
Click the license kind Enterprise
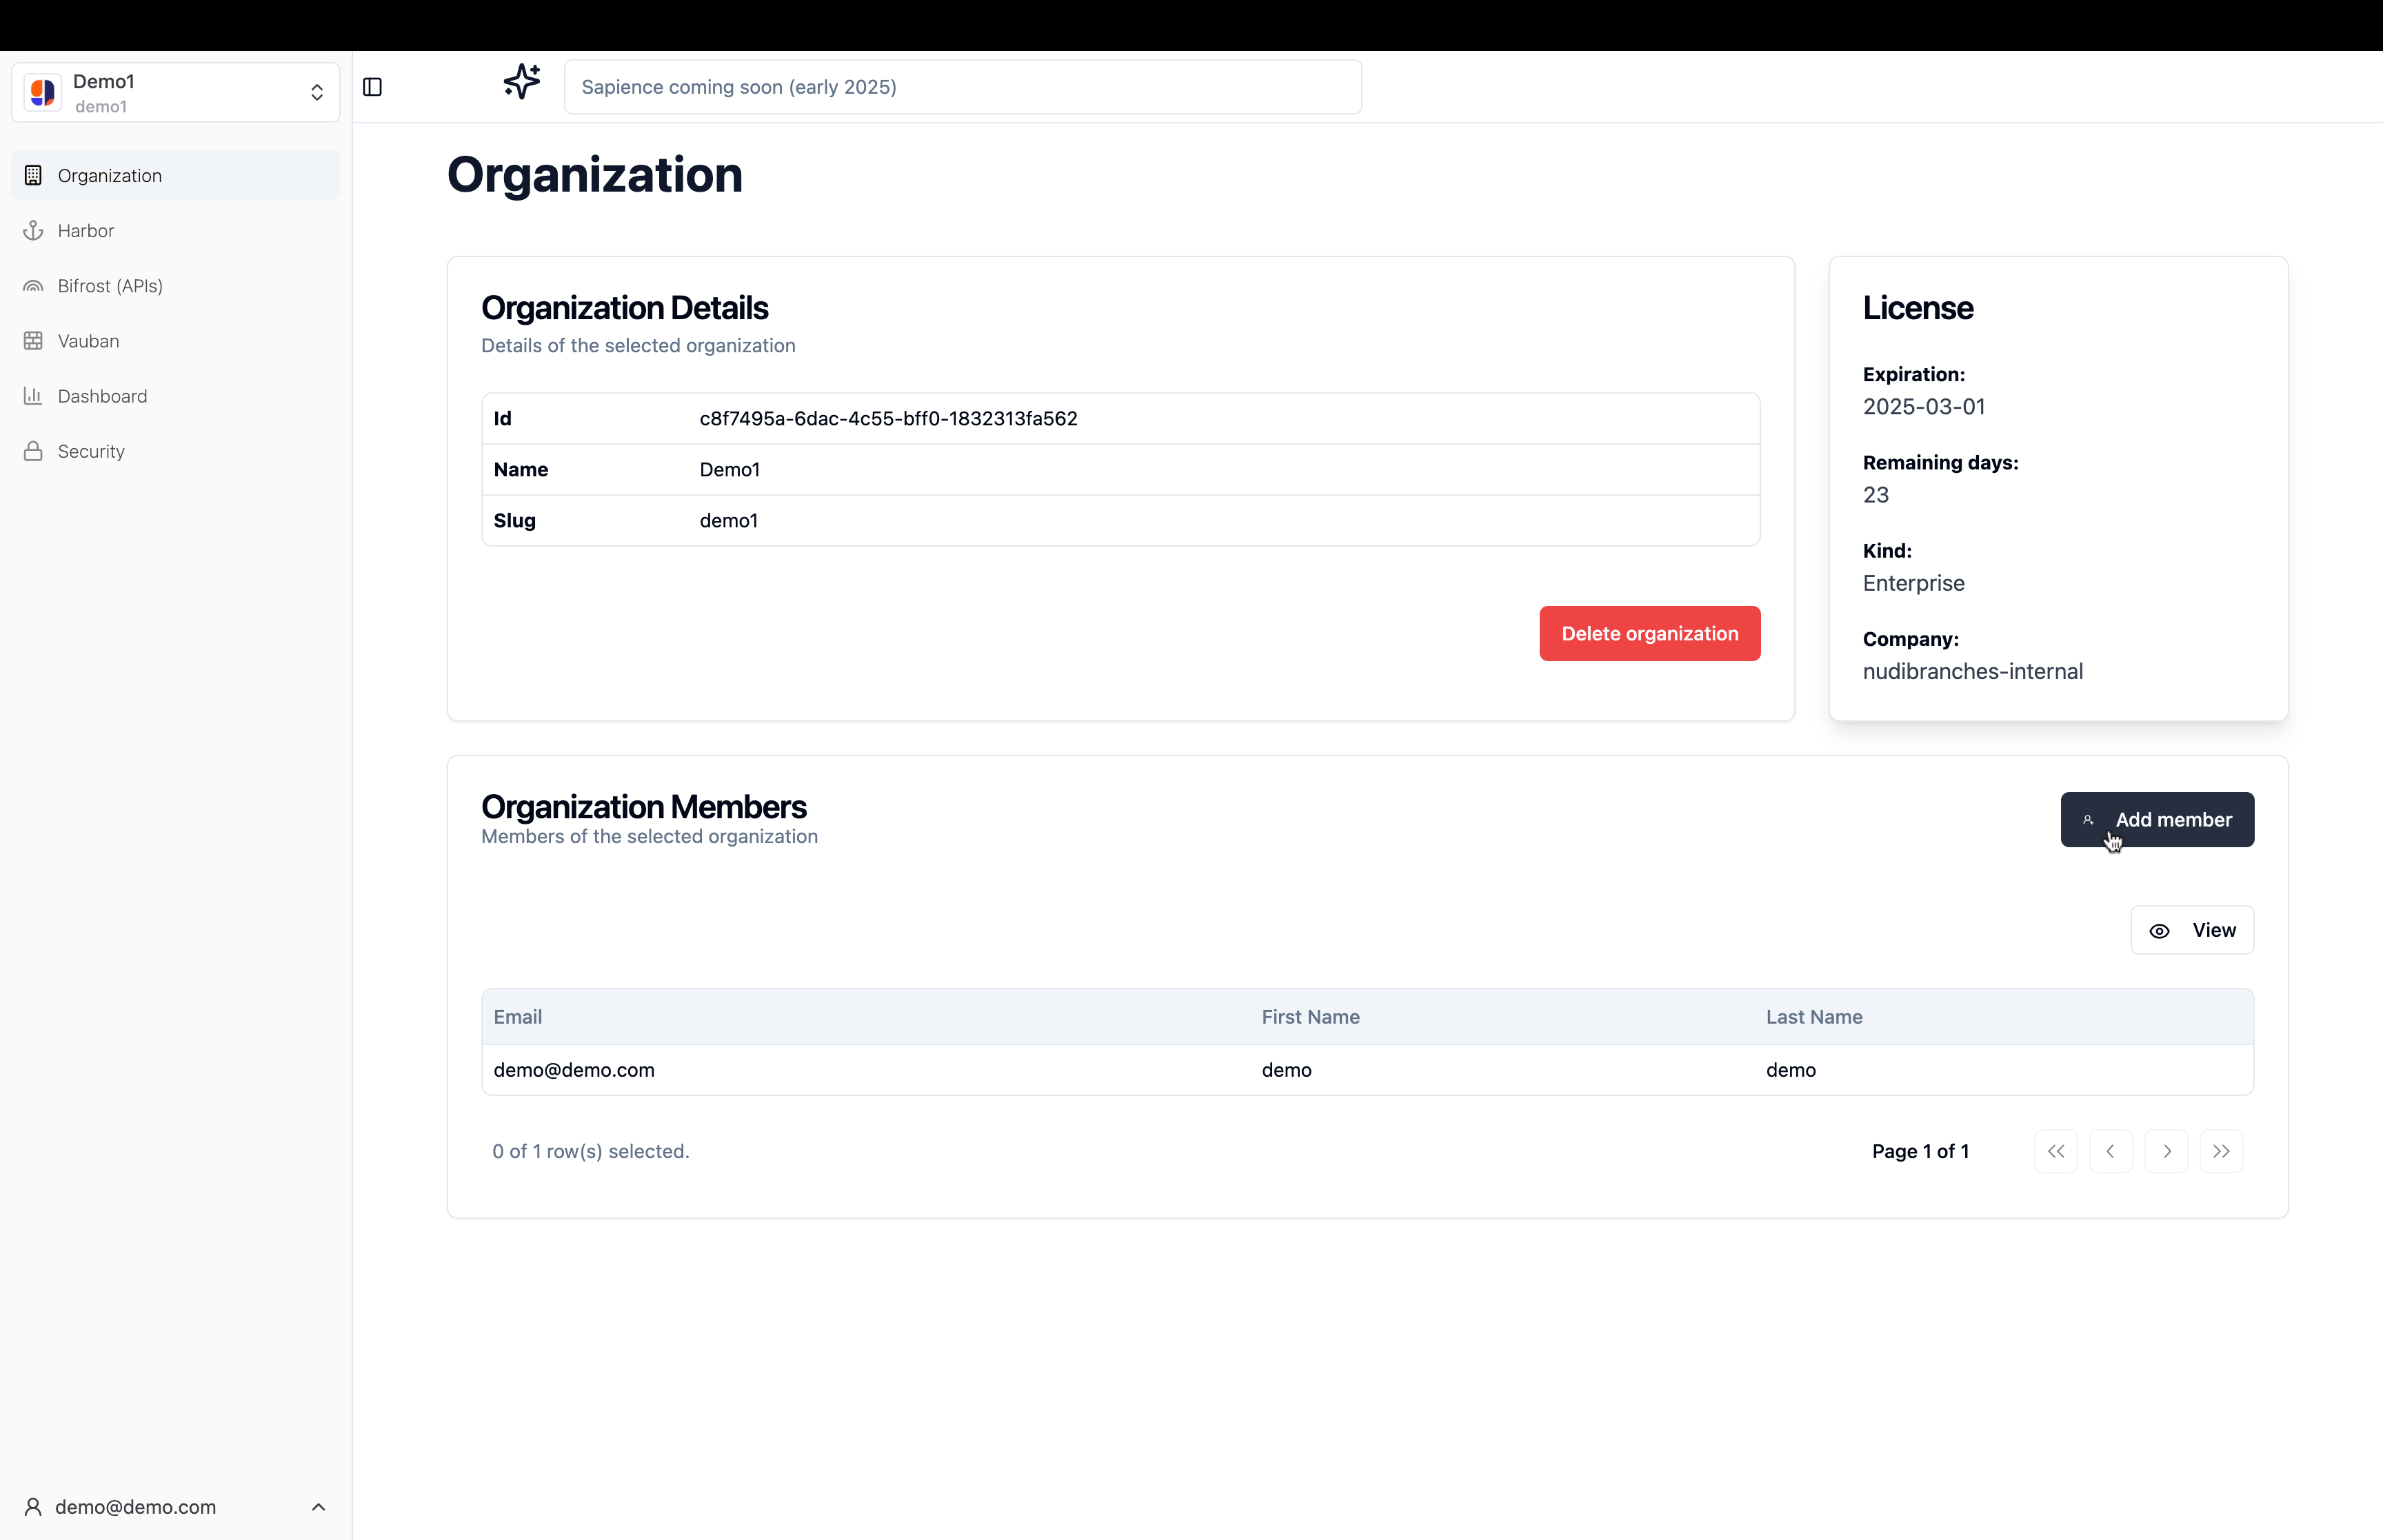pos(1914,583)
